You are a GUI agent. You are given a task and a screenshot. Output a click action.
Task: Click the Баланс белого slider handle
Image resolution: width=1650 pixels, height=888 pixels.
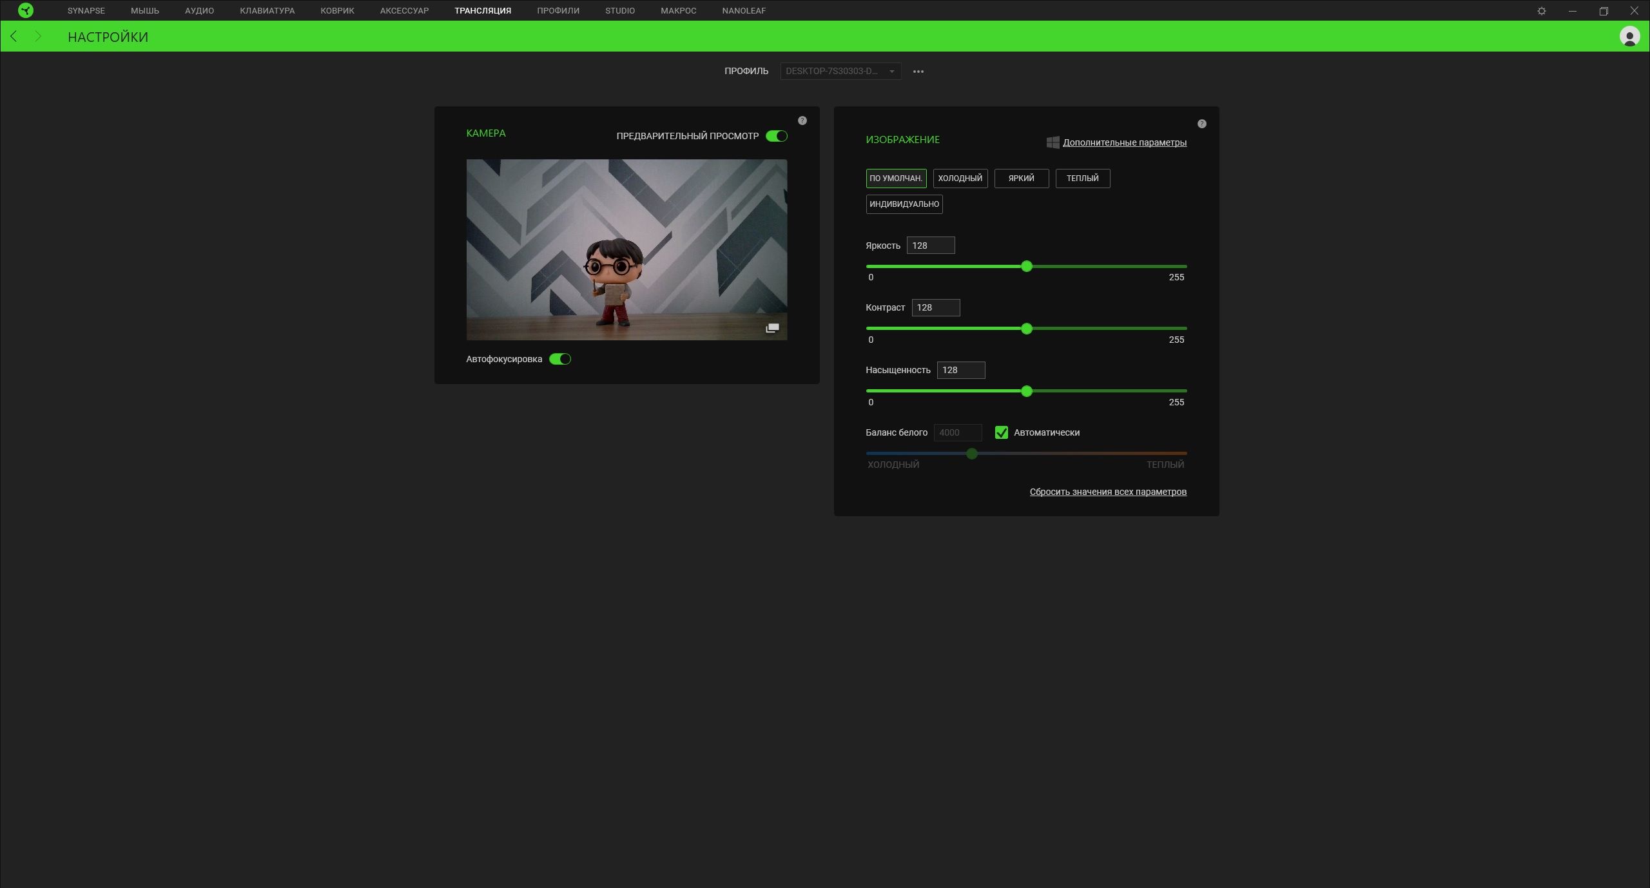(x=972, y=454)
